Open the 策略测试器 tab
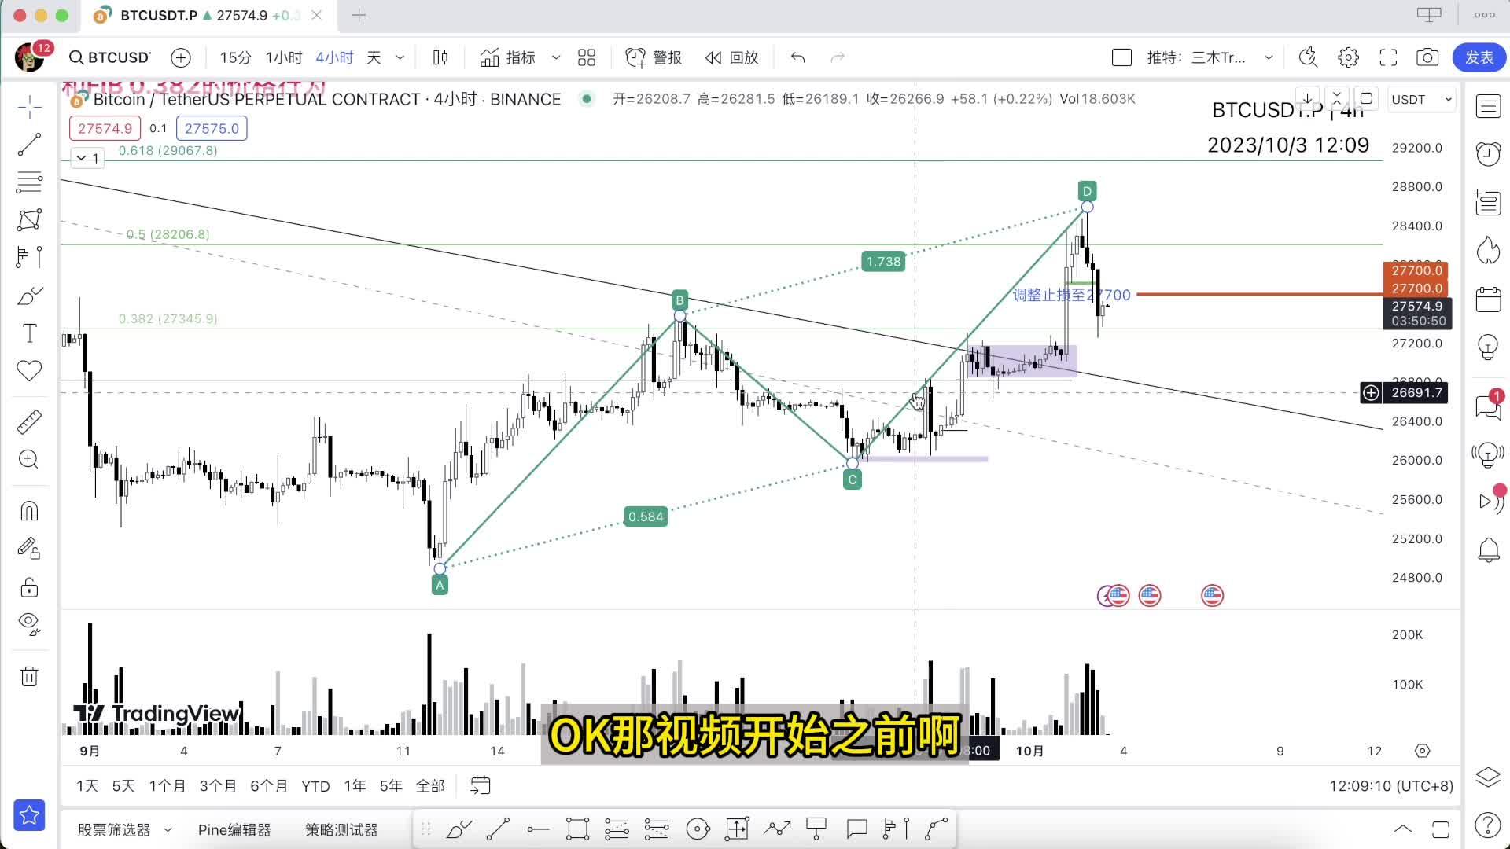The image size is (1510, 849). [341, 830]
